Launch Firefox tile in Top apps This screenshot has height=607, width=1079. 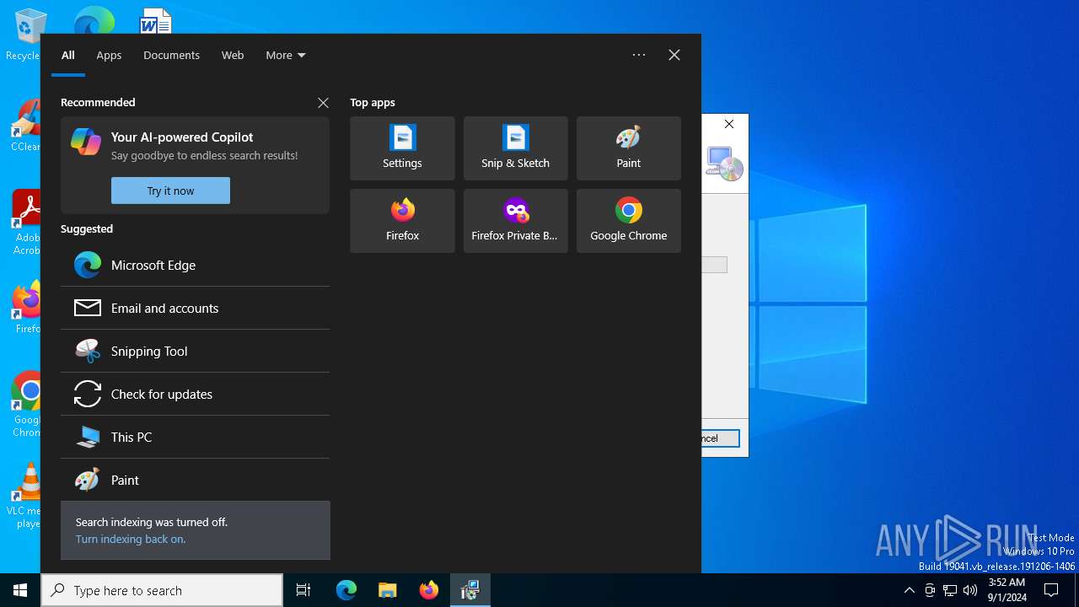coord(402,221)
